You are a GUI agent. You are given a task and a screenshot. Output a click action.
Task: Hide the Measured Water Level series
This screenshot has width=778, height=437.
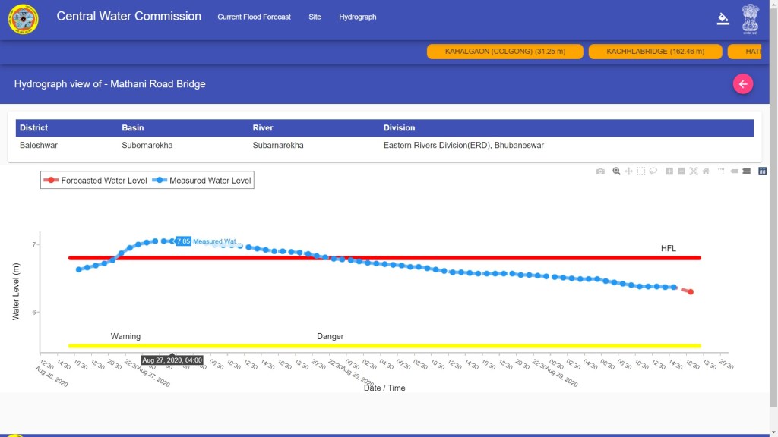point(202,181)
